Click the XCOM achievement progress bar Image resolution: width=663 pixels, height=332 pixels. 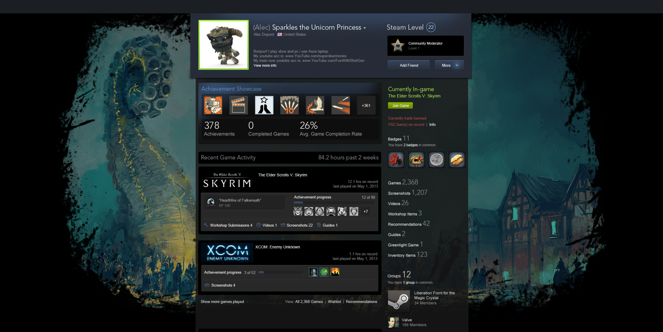(281, 272)
